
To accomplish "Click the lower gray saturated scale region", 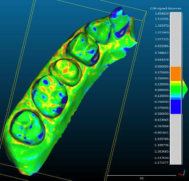I will tap(176, 139).
